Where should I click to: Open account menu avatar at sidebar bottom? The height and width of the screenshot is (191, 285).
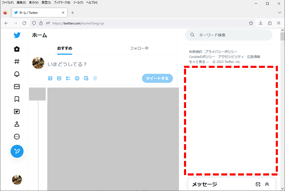(x=17, y=180)
